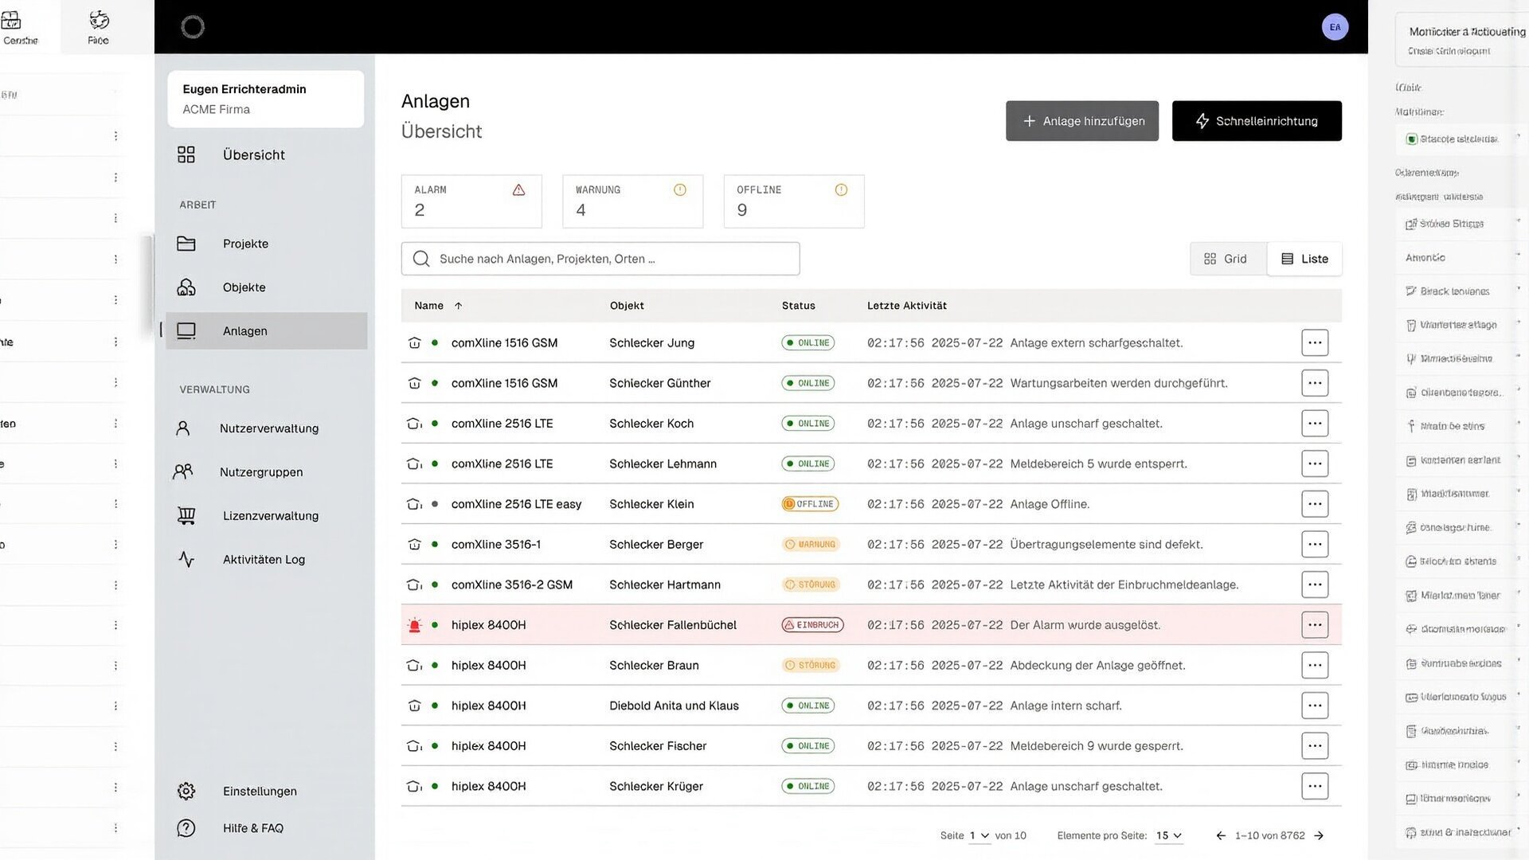This screenshot has height=860, width=1529.
Task: Switch to Liste view
Action: coord(1304,259)
